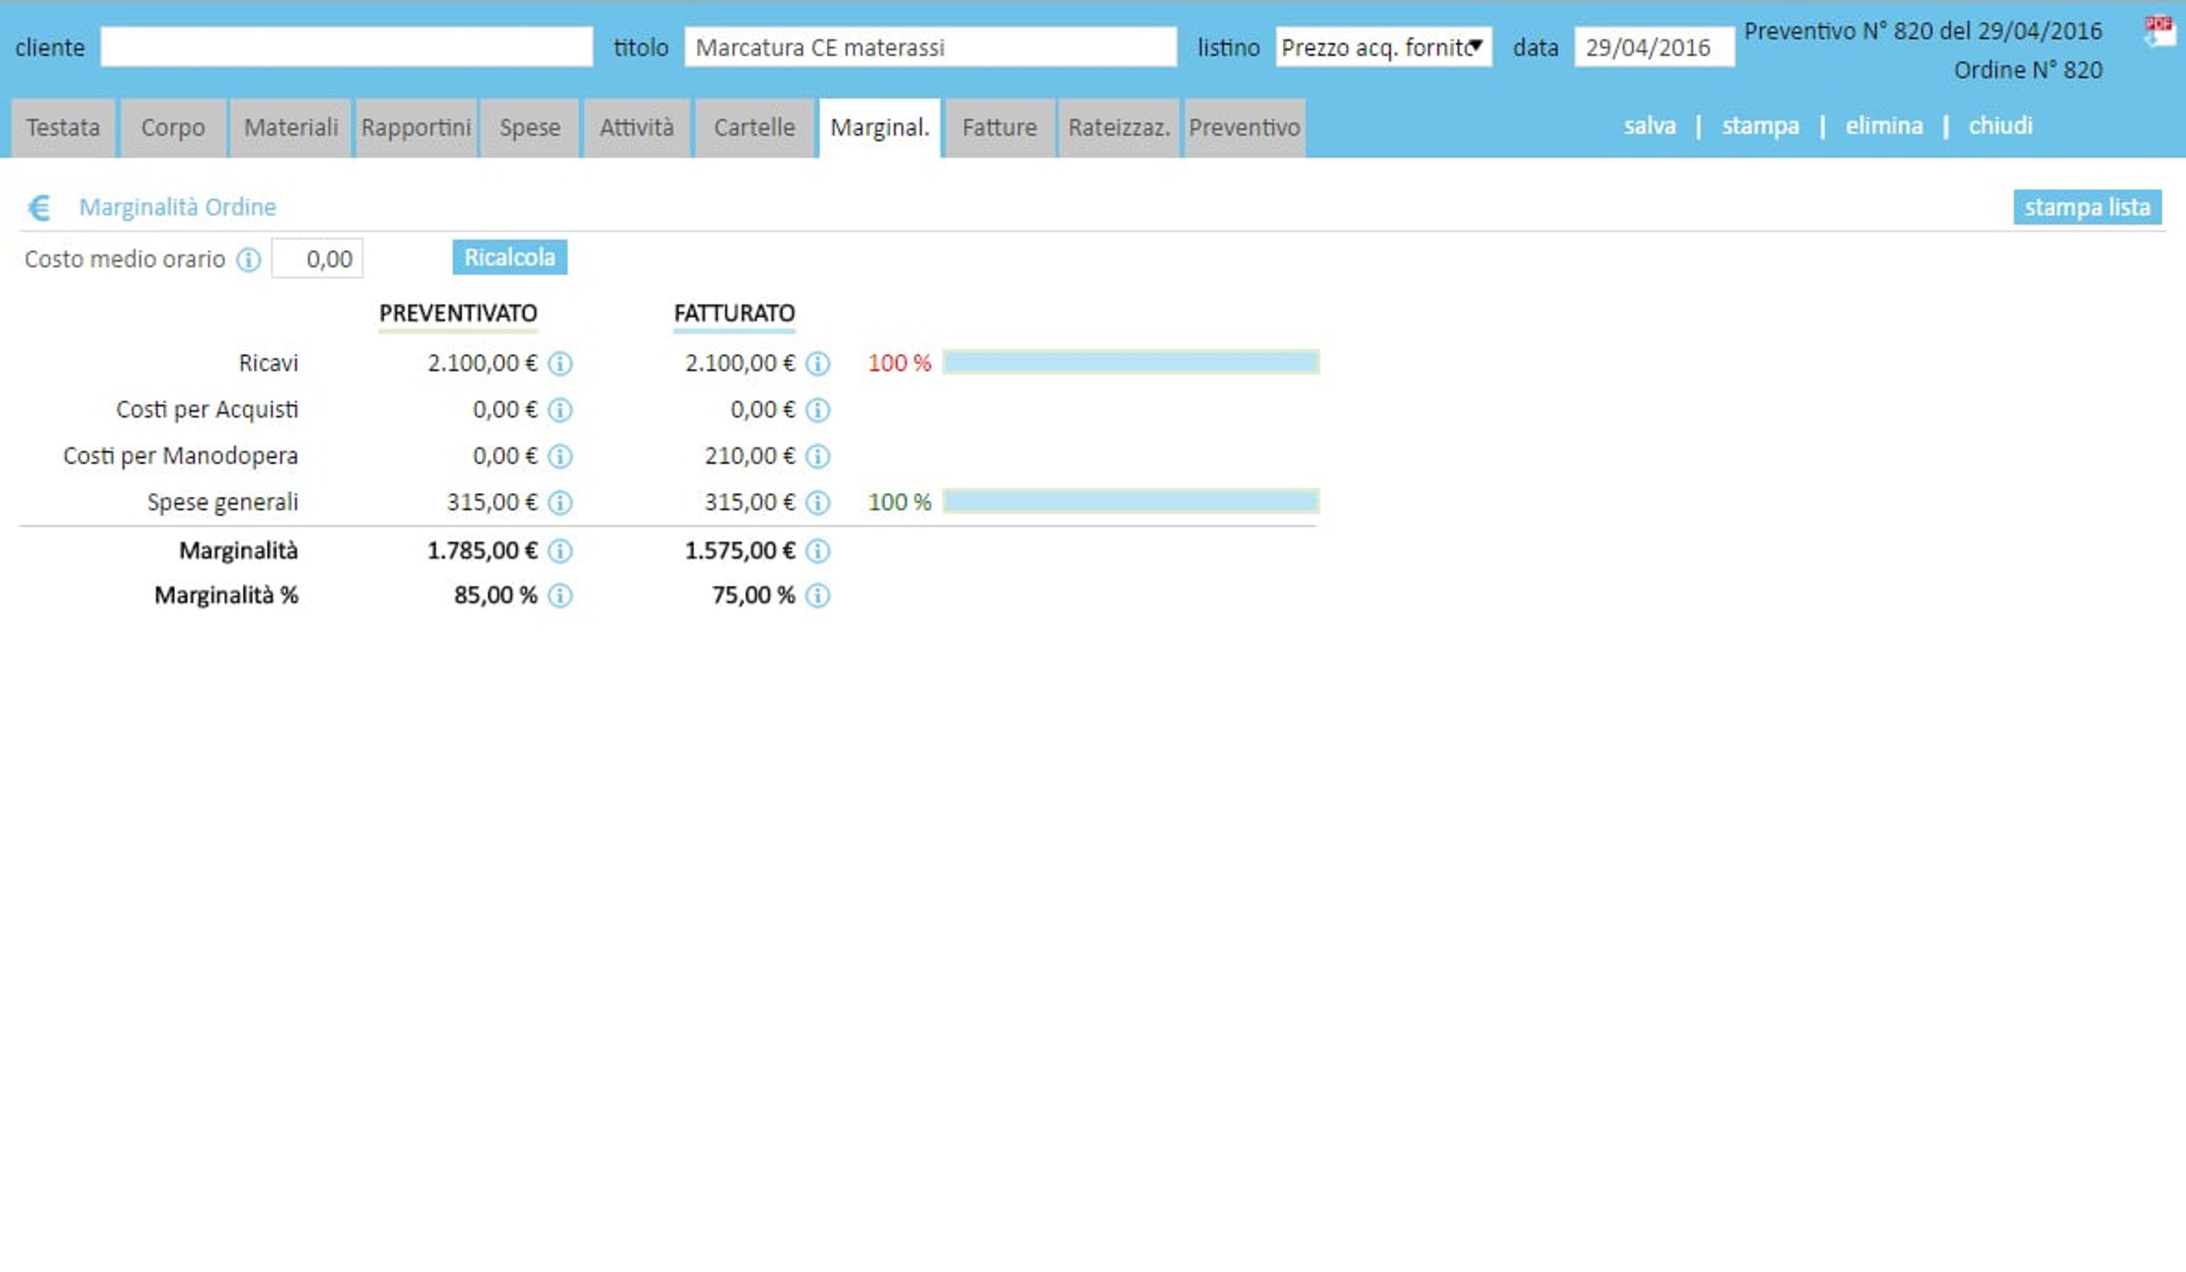Open the Rapportini tab

416,128
